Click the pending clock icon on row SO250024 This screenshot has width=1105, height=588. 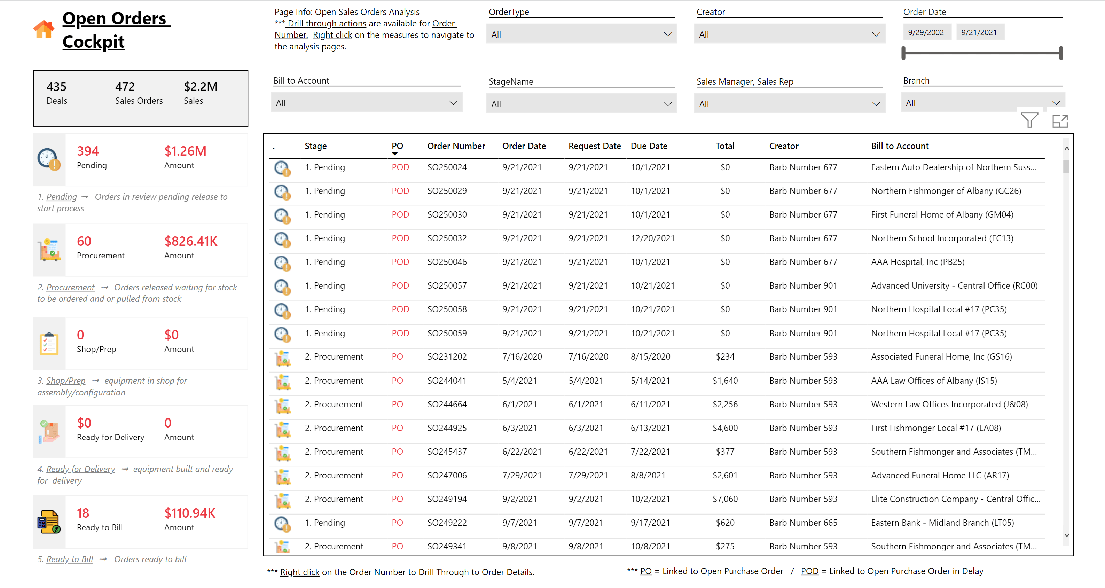[x=282, y=168]
